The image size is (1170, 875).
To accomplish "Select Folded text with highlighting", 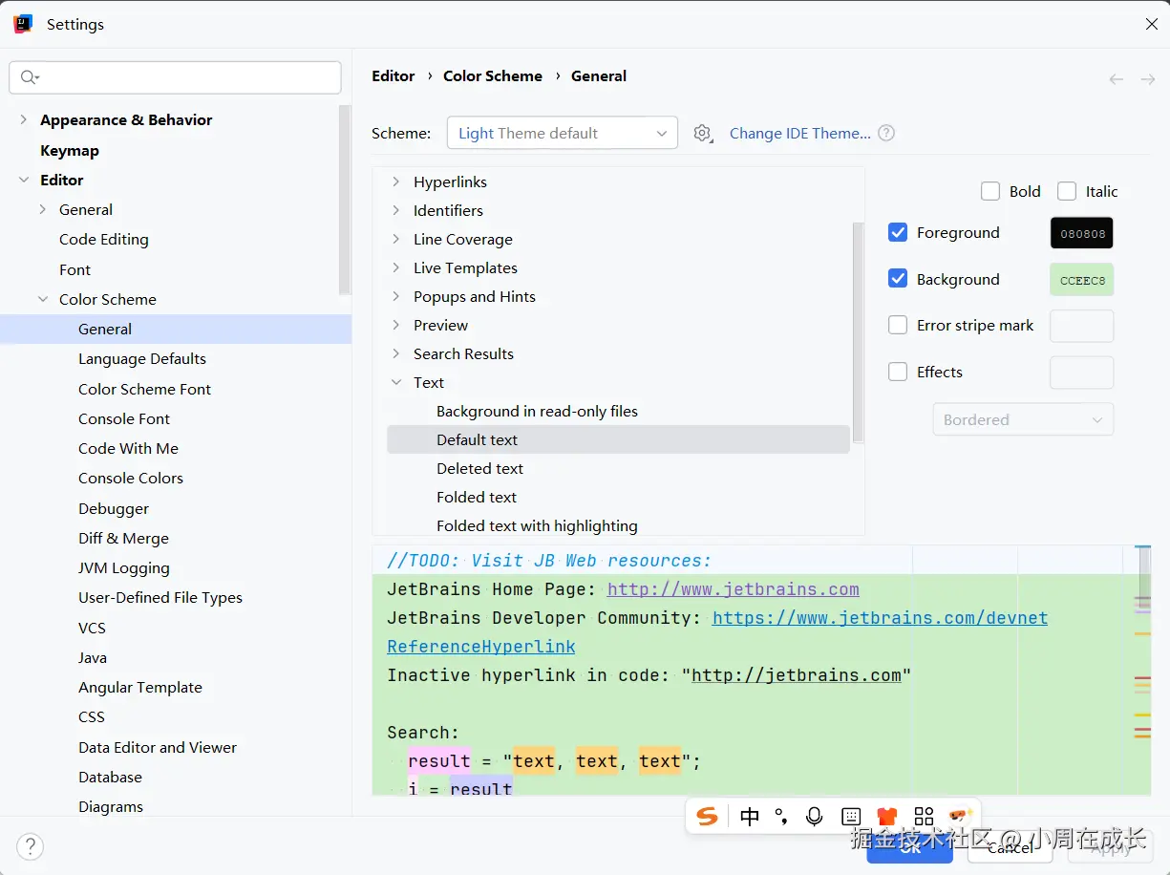I will 537,525.
